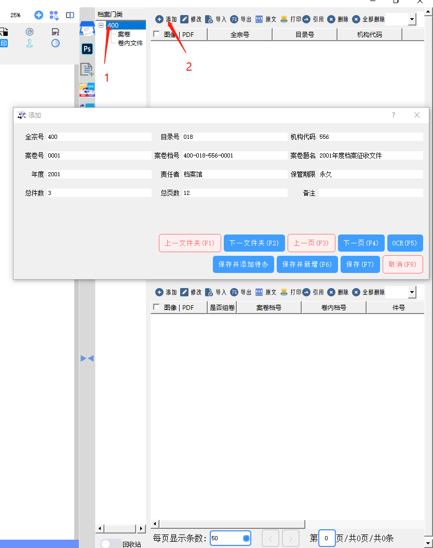Click the blue plus zoom-in icon
Screen dimensions: 433x548
(38, 15)
